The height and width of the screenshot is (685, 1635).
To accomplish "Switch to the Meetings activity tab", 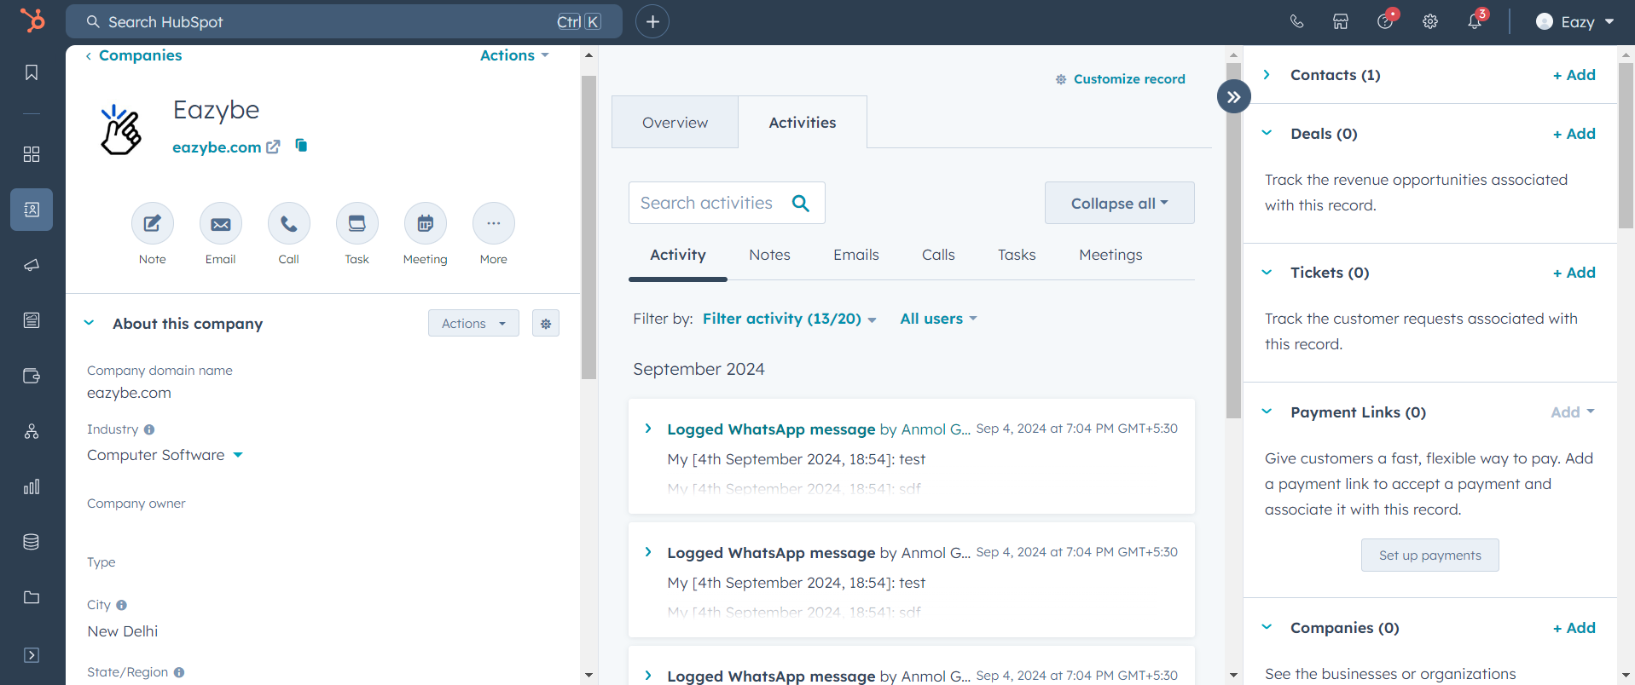I will click(x=1110, y=255).
